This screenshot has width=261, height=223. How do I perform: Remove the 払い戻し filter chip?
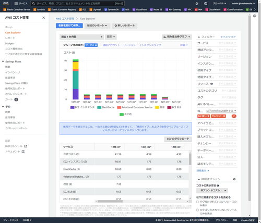208,116
